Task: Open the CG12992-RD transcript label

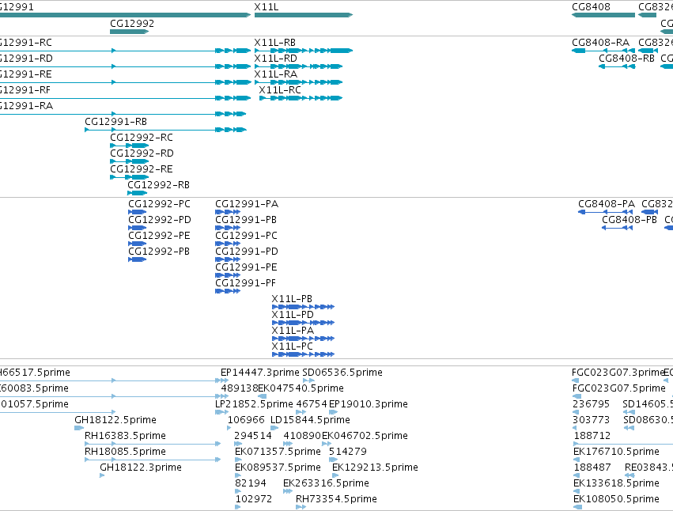Action: (142, 153)
